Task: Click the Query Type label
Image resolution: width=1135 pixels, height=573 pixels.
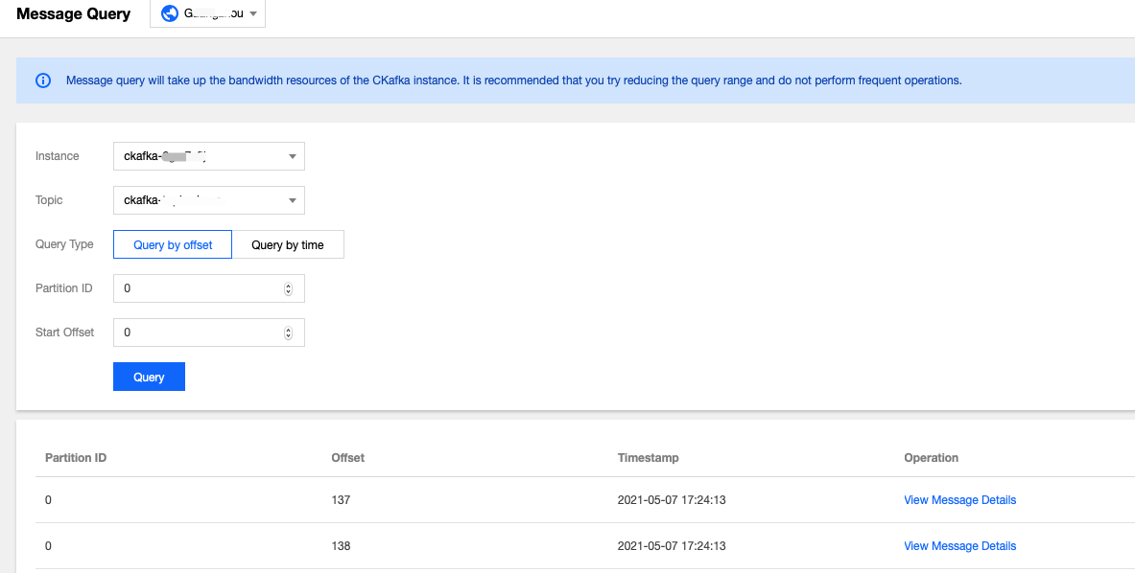Action: click(64, 244)
